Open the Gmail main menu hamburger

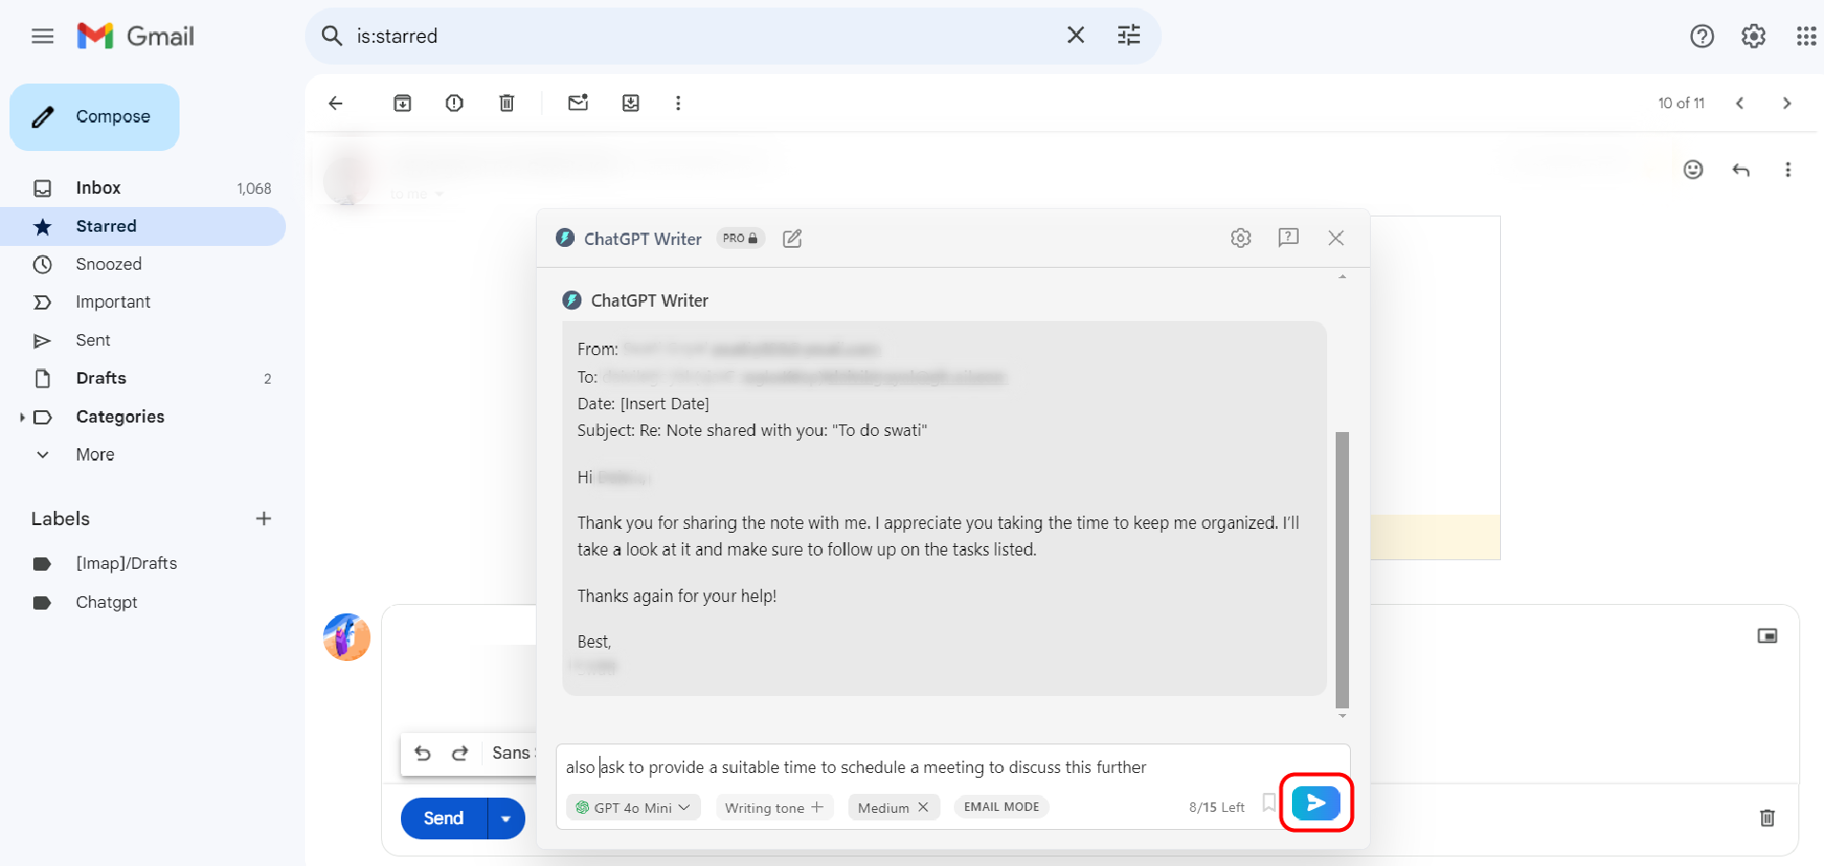click(43, 36)
